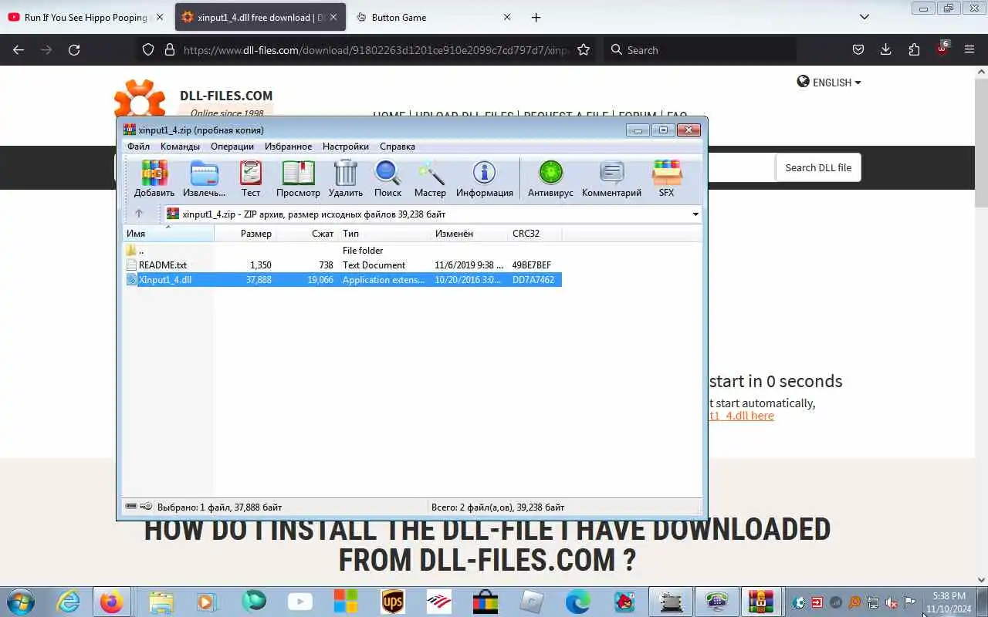Image resolution: width=988 pixels, height=617 pixels.
Task: Sort by Тип column header
Action: point(384,233)
